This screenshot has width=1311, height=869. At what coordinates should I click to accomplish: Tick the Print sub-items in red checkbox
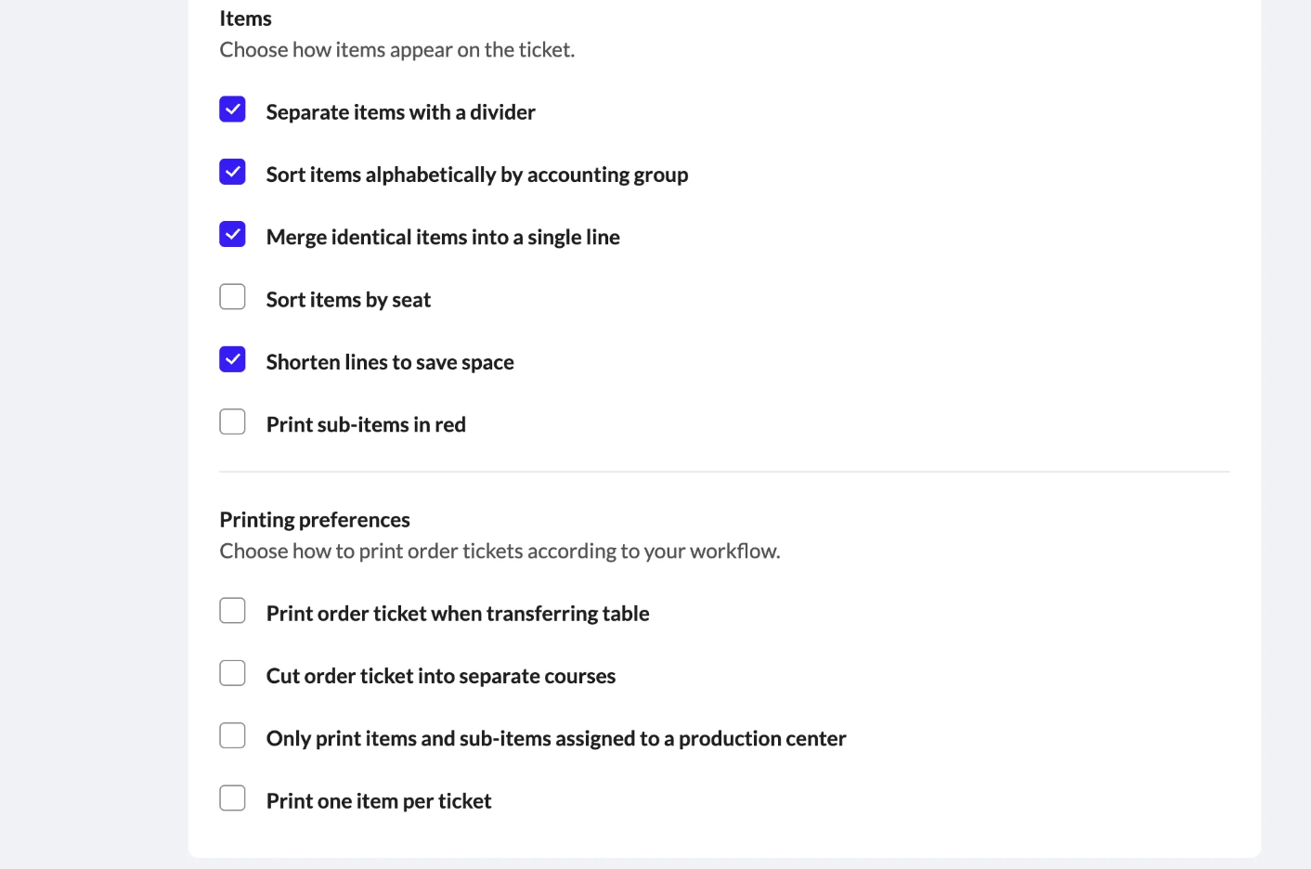pyautogui.click(x=232, y=422)
